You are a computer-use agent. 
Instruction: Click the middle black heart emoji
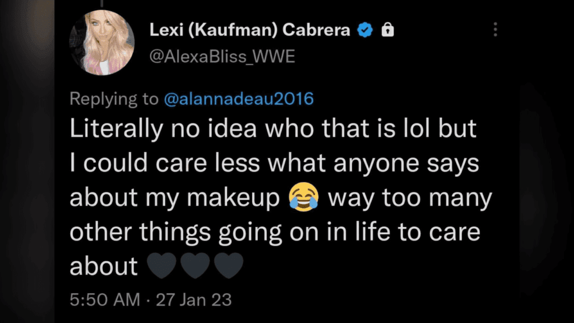[195, 265]
